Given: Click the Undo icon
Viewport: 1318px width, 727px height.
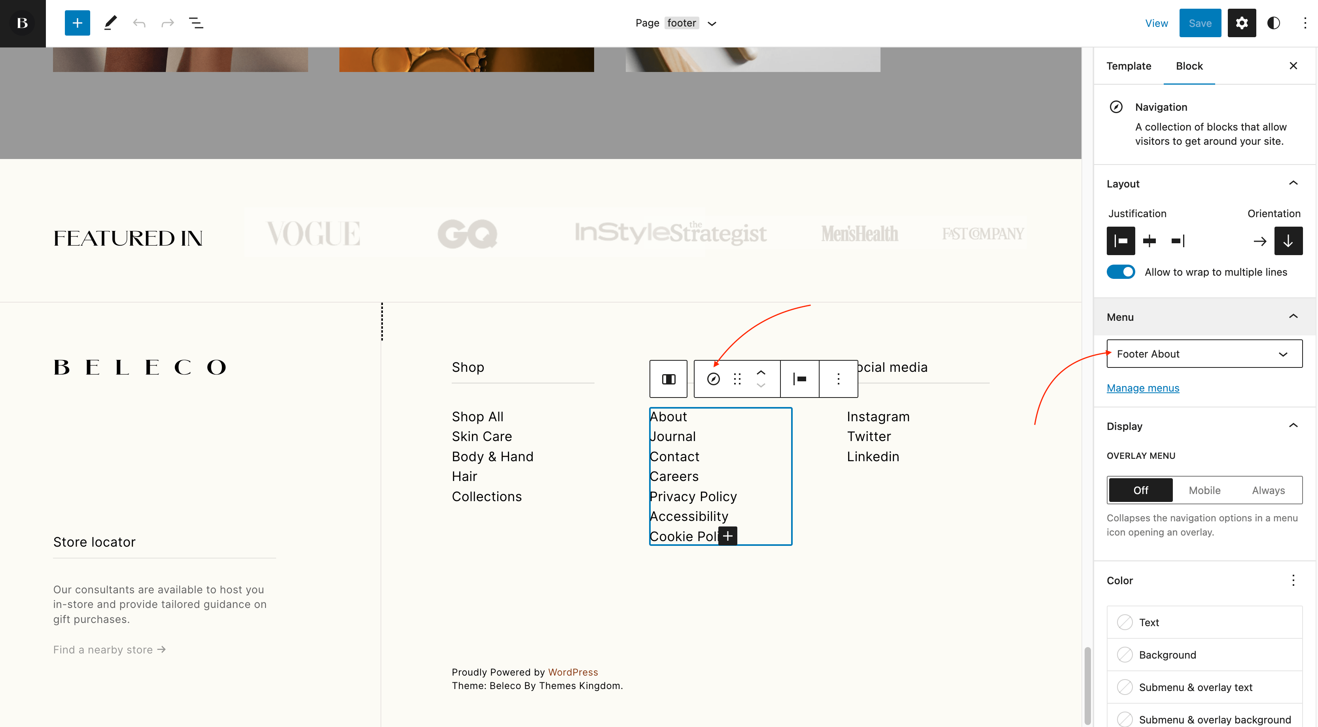Looking at the screenshot, I should coord(139,23).
